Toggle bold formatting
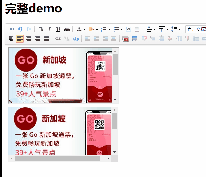The height and width of the screenshot is (177, 206). (41, 29)
